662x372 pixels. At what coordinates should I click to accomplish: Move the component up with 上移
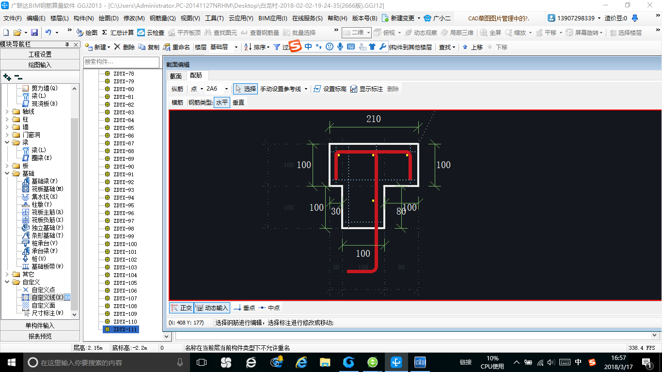[x=473, y=47]
